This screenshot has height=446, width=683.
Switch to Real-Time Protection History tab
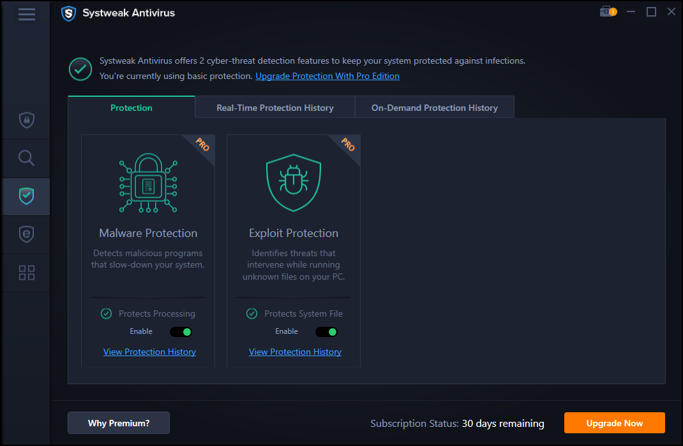(x=275, y=108)
